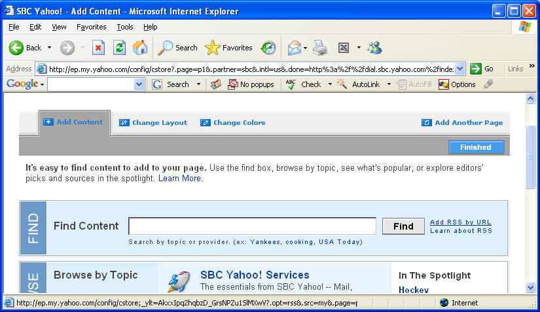The width and height of the screenshot is (540, 312).
Task: Toggle the No popups blocker
Action: coord(251,84)
